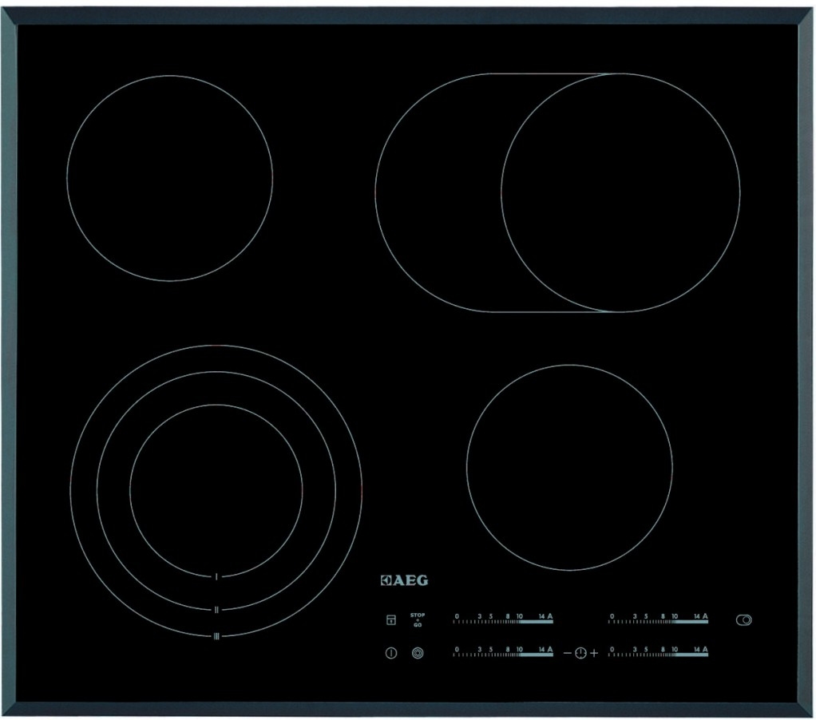Set upper-right heat slider to A
Screen dimensions: 816x720
click(705, 619)
